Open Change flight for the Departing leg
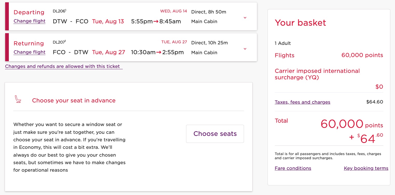Screen dimensions: 395x195 29,21
